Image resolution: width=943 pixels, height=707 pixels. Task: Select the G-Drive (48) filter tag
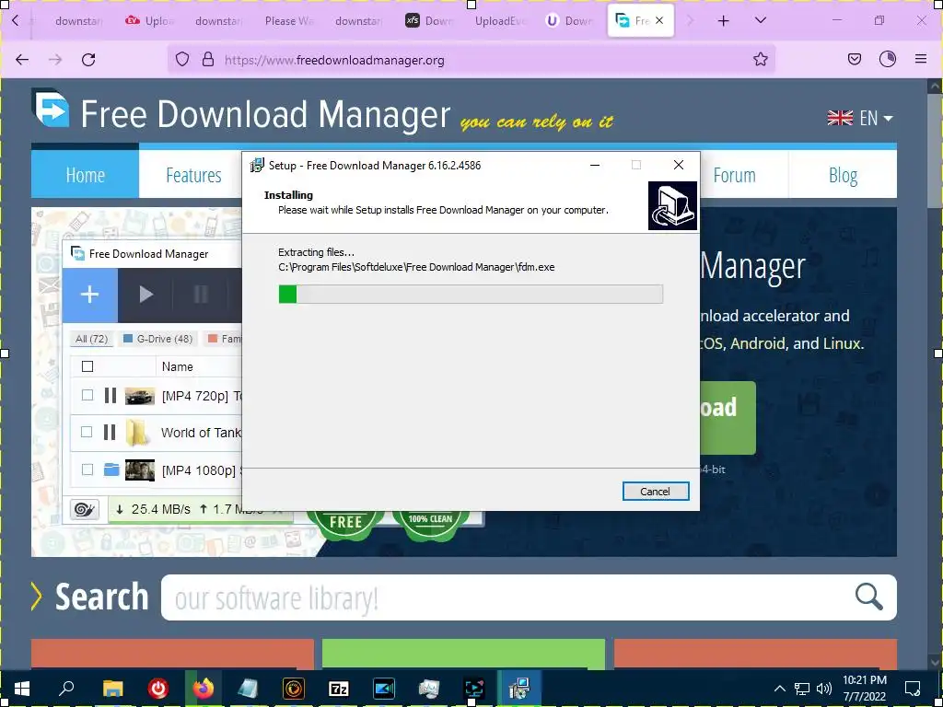pyautogui.click(x=157, y=339)
